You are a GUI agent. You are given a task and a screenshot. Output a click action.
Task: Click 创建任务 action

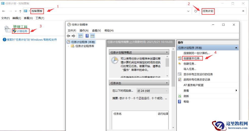[190, 64]
